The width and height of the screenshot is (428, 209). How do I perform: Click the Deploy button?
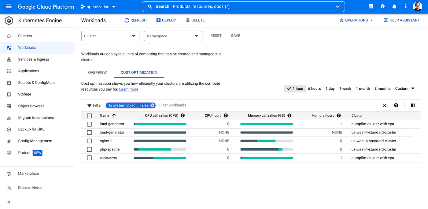coord(166,20)
